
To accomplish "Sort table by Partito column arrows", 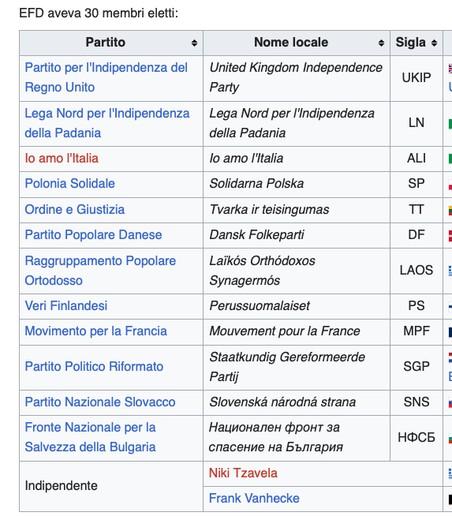I will 194,43.
